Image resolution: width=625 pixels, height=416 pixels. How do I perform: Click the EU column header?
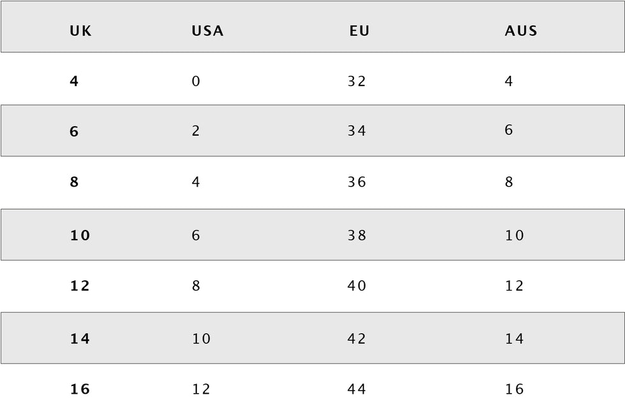[360, 31]
